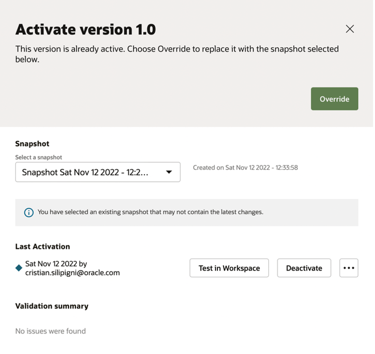Click the info icon in the notice banner

(29, 212)
